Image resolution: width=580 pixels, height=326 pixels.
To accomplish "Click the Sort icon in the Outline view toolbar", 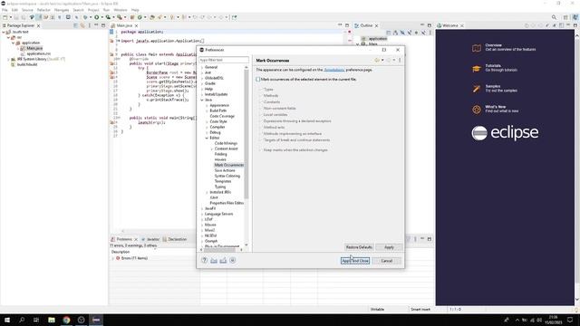I will click(395, 33).
